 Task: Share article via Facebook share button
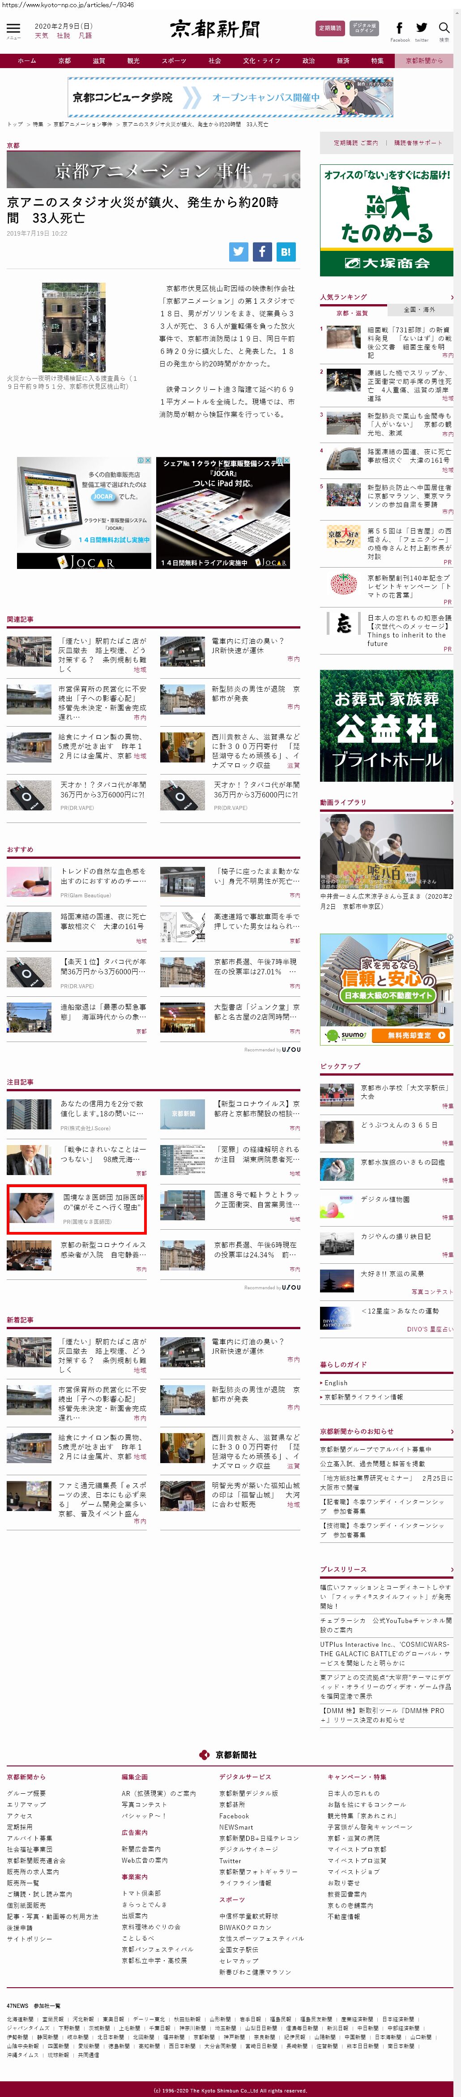point(262,252)
